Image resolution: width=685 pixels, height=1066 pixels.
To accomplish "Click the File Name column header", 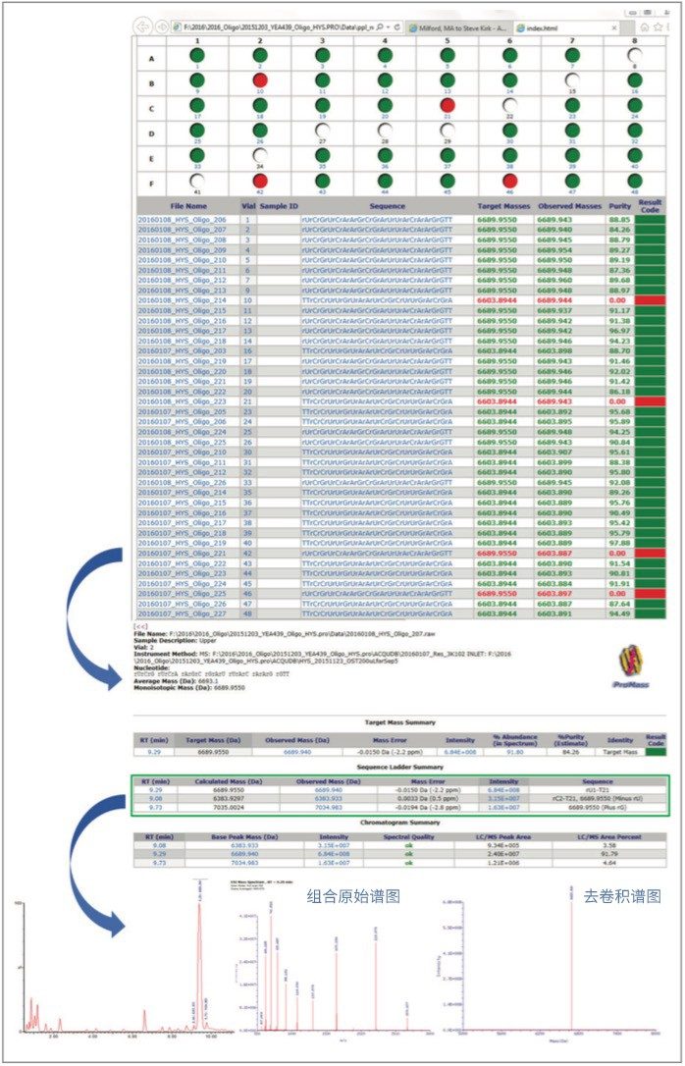I will click(x=188, y=206).
